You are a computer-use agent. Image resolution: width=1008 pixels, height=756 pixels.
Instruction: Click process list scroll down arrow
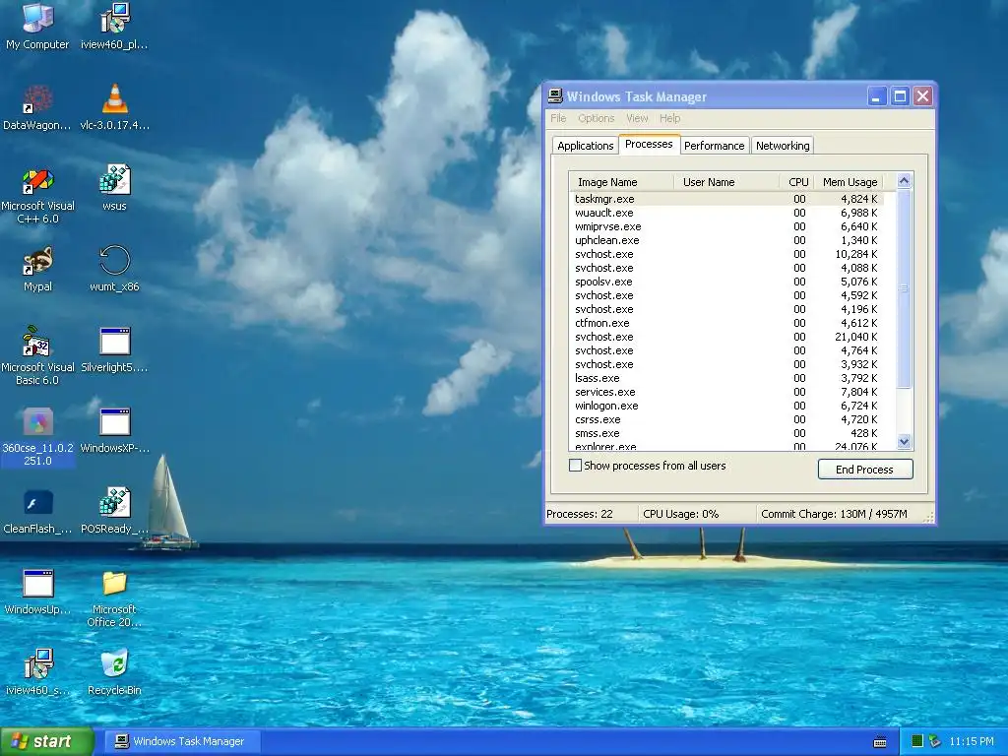click(x=904, y=442)
